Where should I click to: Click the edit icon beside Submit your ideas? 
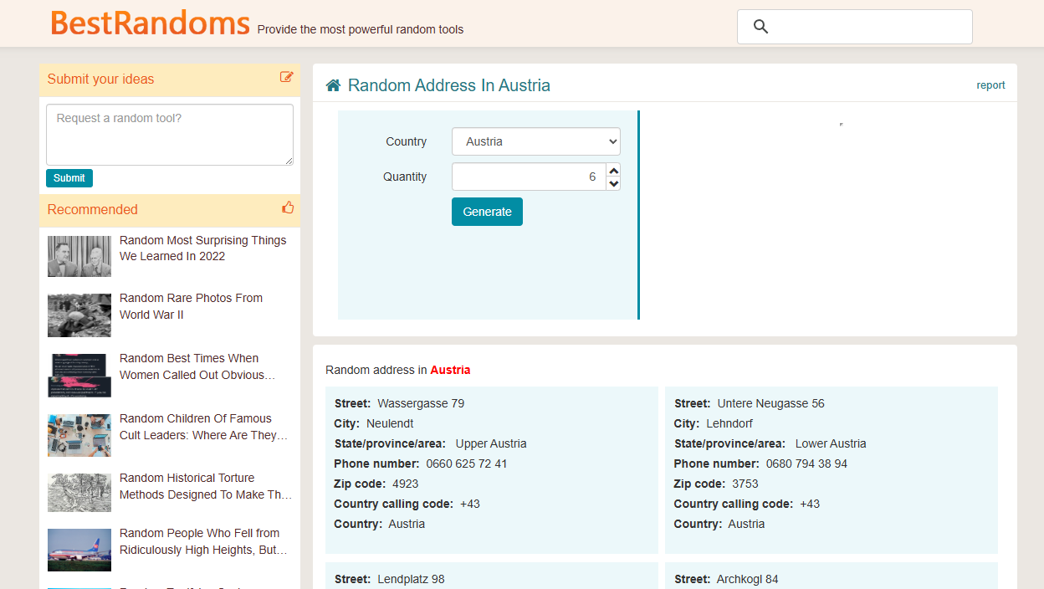tap(287, 77)
